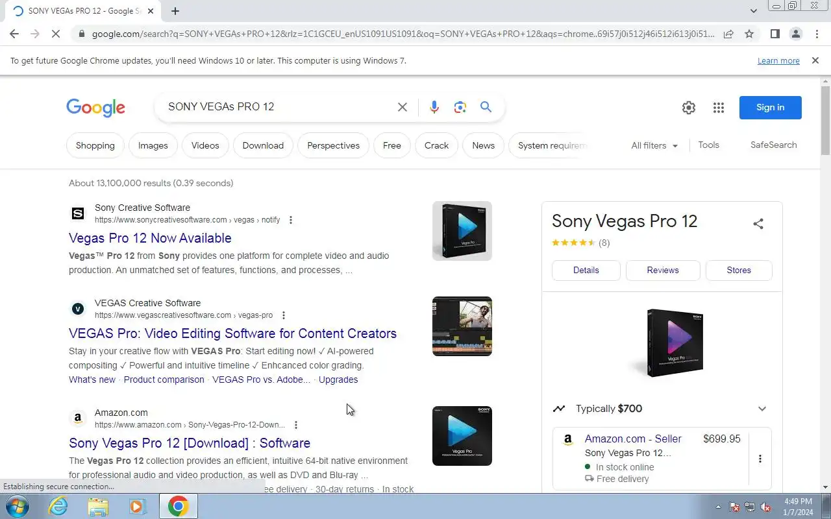Open Upgrades sitelink

[x=338, y=380]
